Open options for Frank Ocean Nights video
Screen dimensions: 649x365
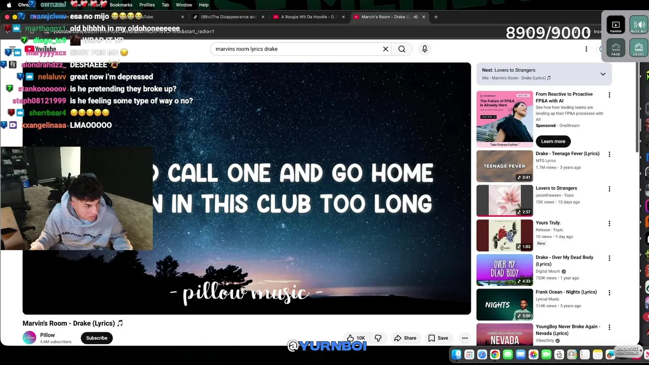pyautogui.click(x=609, y=293)
